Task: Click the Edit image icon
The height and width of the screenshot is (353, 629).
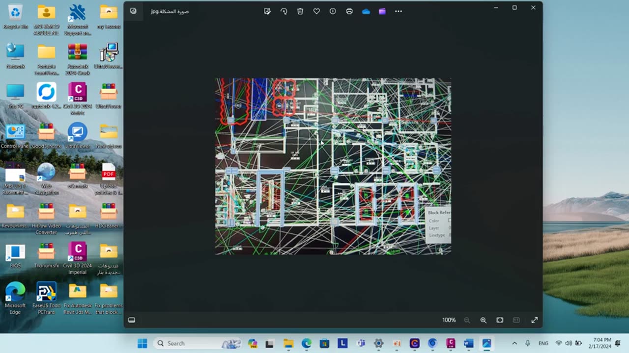Action: tap(267, 11)
